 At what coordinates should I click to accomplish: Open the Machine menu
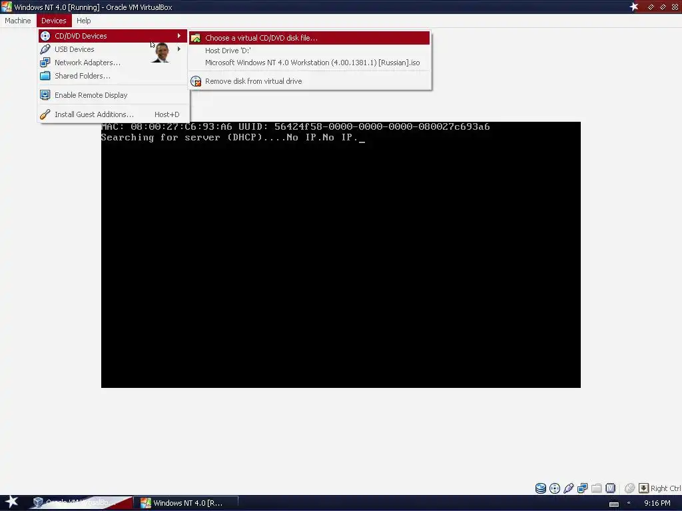(x=18, y=21)
